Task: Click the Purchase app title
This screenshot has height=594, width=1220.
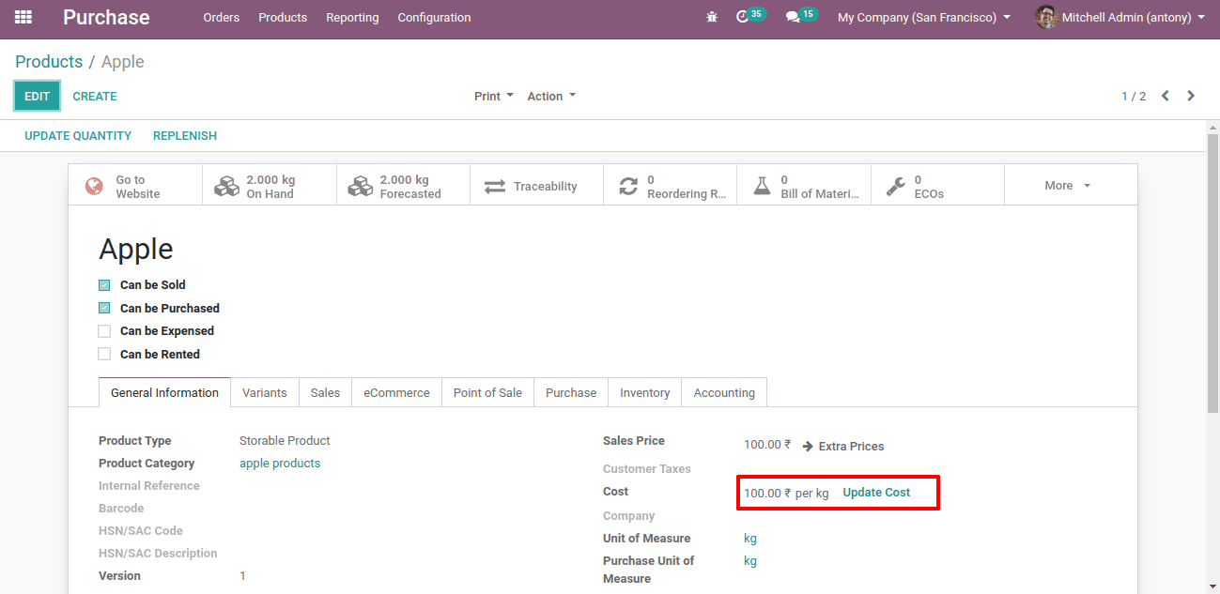Action: (106, 17)
